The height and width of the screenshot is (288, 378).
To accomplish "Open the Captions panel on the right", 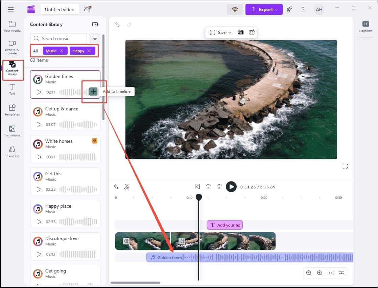I will [x=365, y=27].
